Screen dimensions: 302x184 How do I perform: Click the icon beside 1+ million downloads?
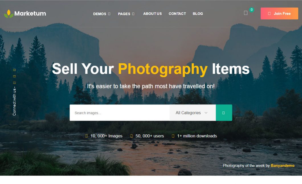[173, 136]
